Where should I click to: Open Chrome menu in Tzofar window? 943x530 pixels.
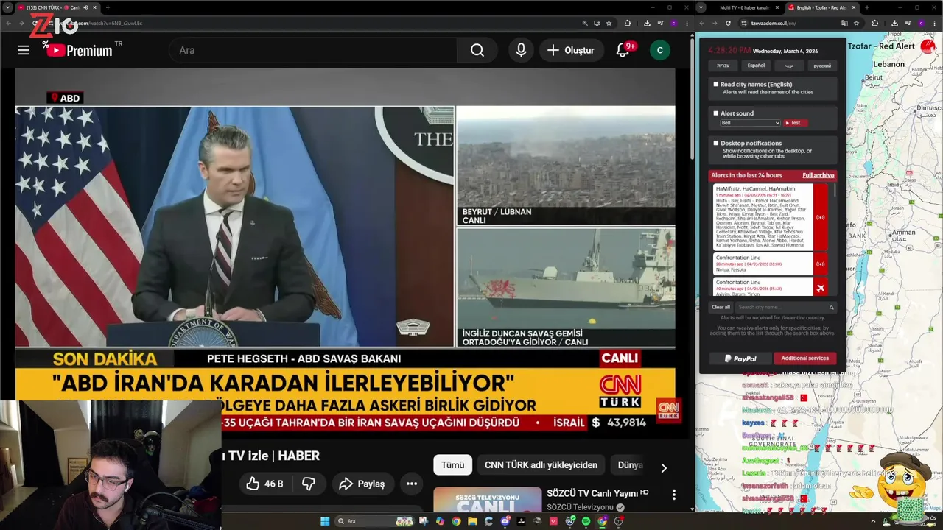pos(935,23)
